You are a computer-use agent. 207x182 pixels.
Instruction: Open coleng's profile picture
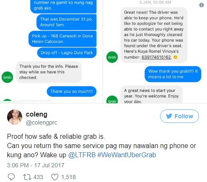click(x=15, y=117)
